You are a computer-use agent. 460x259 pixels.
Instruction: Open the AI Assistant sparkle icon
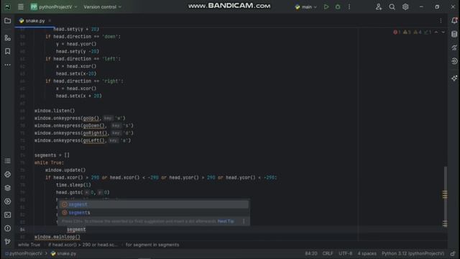point(454,78)
